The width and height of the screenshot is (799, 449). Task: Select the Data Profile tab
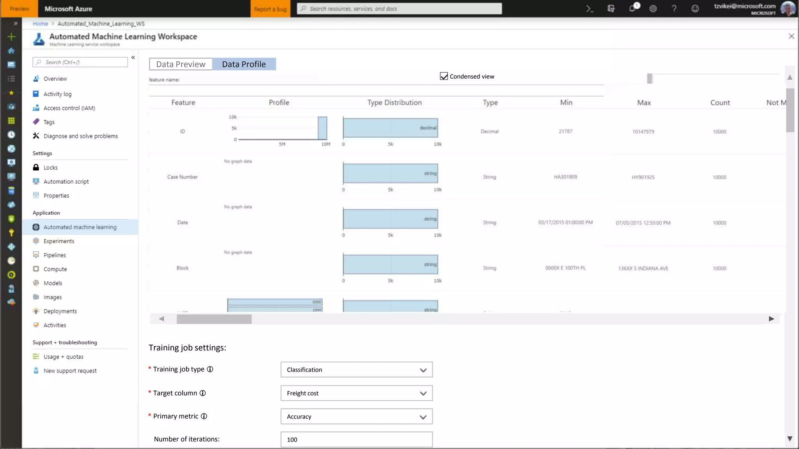(244, 64)
